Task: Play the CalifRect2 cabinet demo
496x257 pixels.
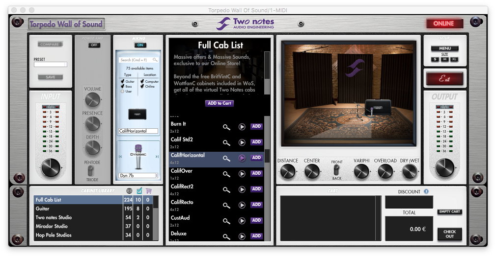Action: [242, 189]
